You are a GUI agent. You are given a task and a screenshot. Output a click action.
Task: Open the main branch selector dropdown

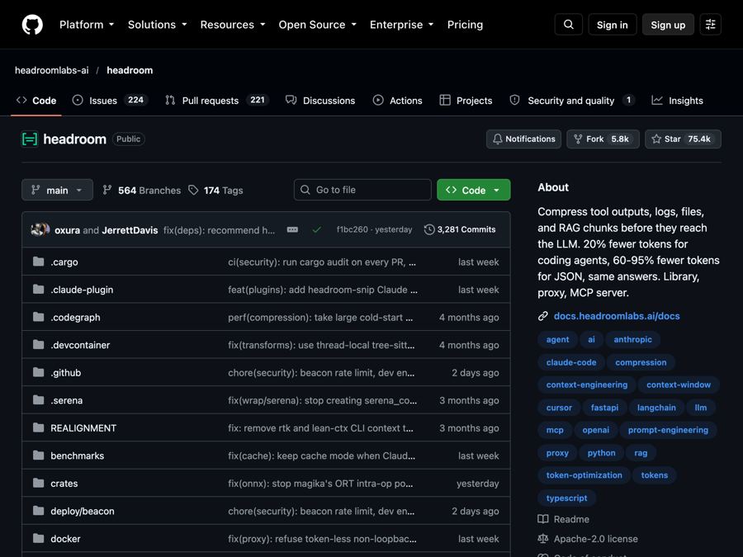pos(57,190)
